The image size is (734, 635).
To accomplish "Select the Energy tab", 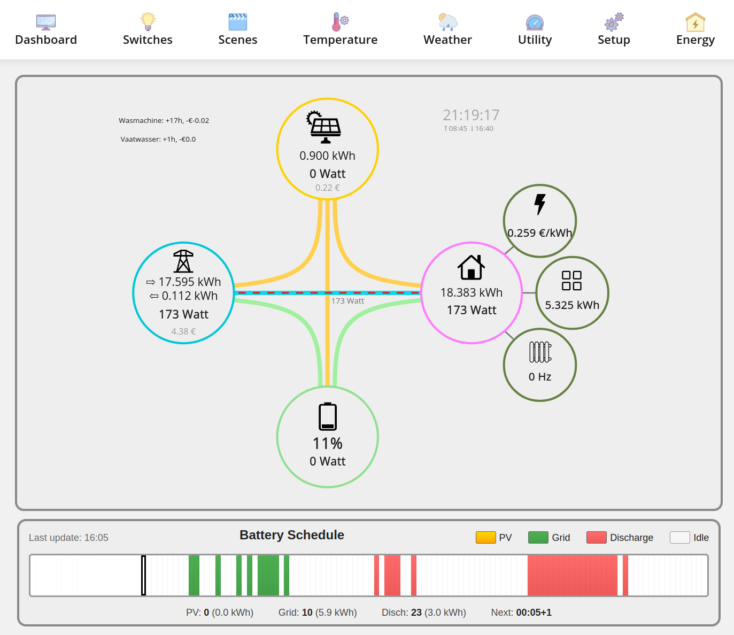I will [695, 30].
